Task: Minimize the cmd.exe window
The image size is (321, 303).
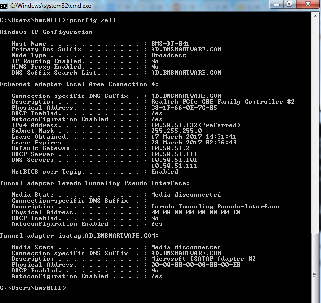Action: tap(277, 4)
